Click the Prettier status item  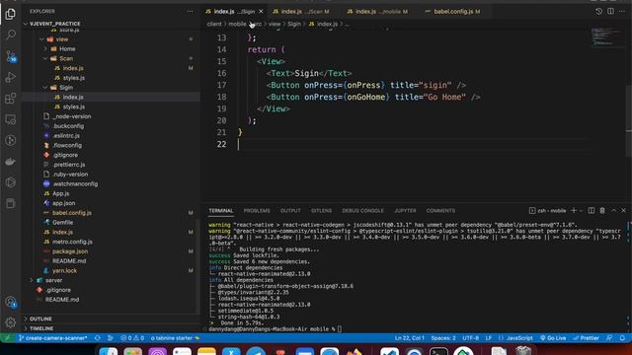[x=586, y=338]
